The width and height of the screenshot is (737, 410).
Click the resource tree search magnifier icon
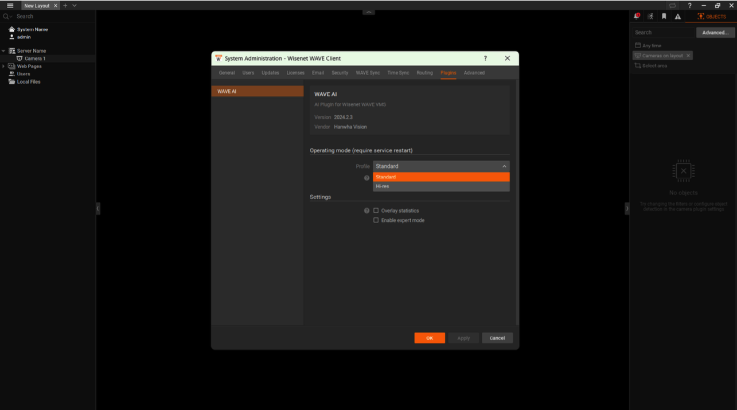point(6,16)
